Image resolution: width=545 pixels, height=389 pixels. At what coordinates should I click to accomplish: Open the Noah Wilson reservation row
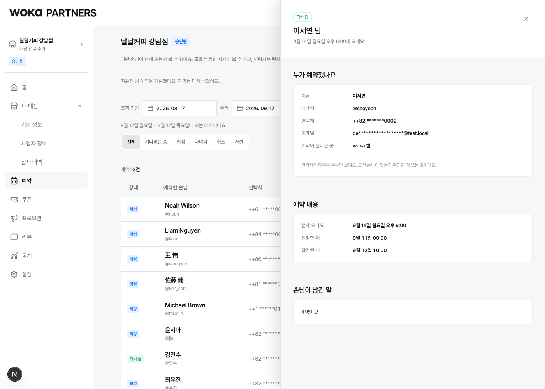[x=201, y=209]
